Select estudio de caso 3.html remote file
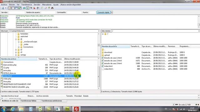Image resolution: width=200 pixels, height=112 pixels. coord(113,63)
